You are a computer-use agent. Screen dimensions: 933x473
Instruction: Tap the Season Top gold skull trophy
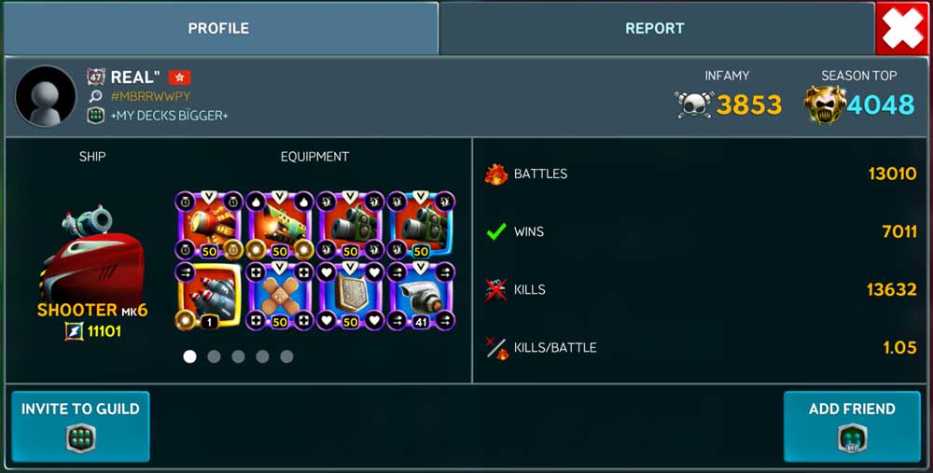click(x=826, y=104)
